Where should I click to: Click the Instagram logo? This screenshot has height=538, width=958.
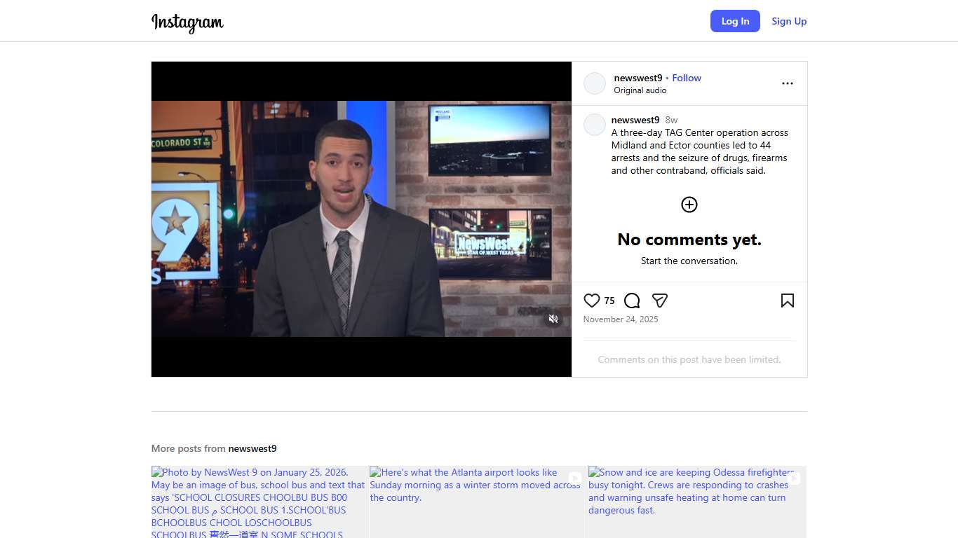point(187,22)
